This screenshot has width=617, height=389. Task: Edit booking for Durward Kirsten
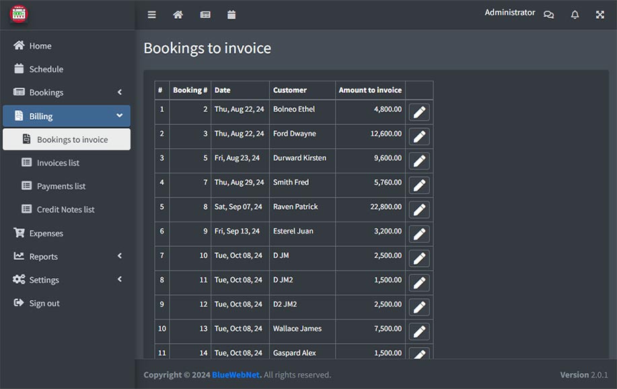click(419, 161)
